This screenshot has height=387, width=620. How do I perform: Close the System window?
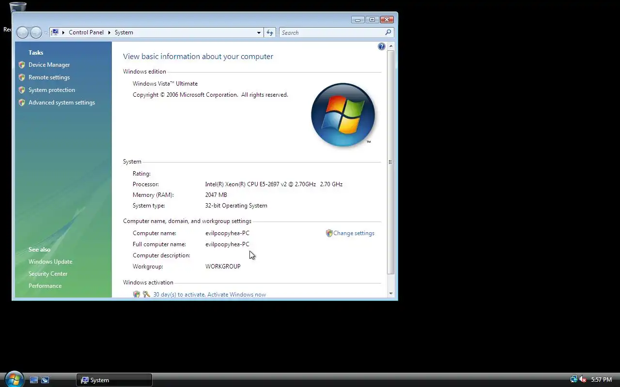click(387, 20)
